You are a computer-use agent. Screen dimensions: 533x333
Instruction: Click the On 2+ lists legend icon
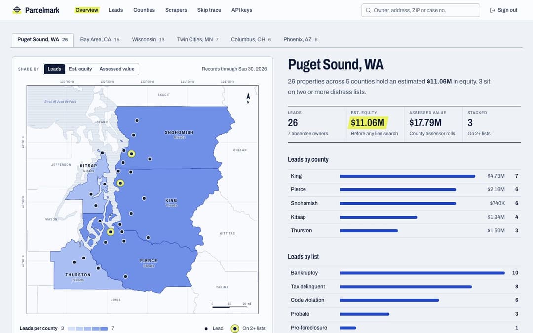235,328
